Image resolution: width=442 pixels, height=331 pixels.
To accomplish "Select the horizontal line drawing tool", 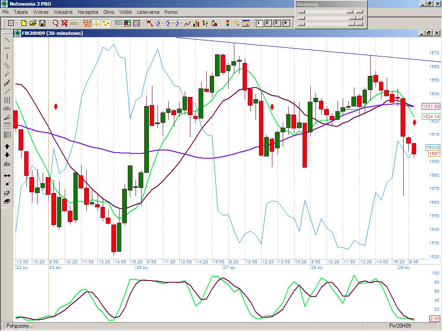I will 7,48.
